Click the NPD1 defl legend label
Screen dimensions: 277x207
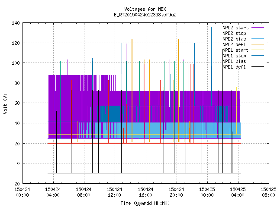click(234, 67)
